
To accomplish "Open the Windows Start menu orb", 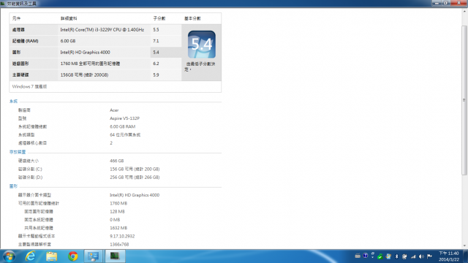I will 10,256.
